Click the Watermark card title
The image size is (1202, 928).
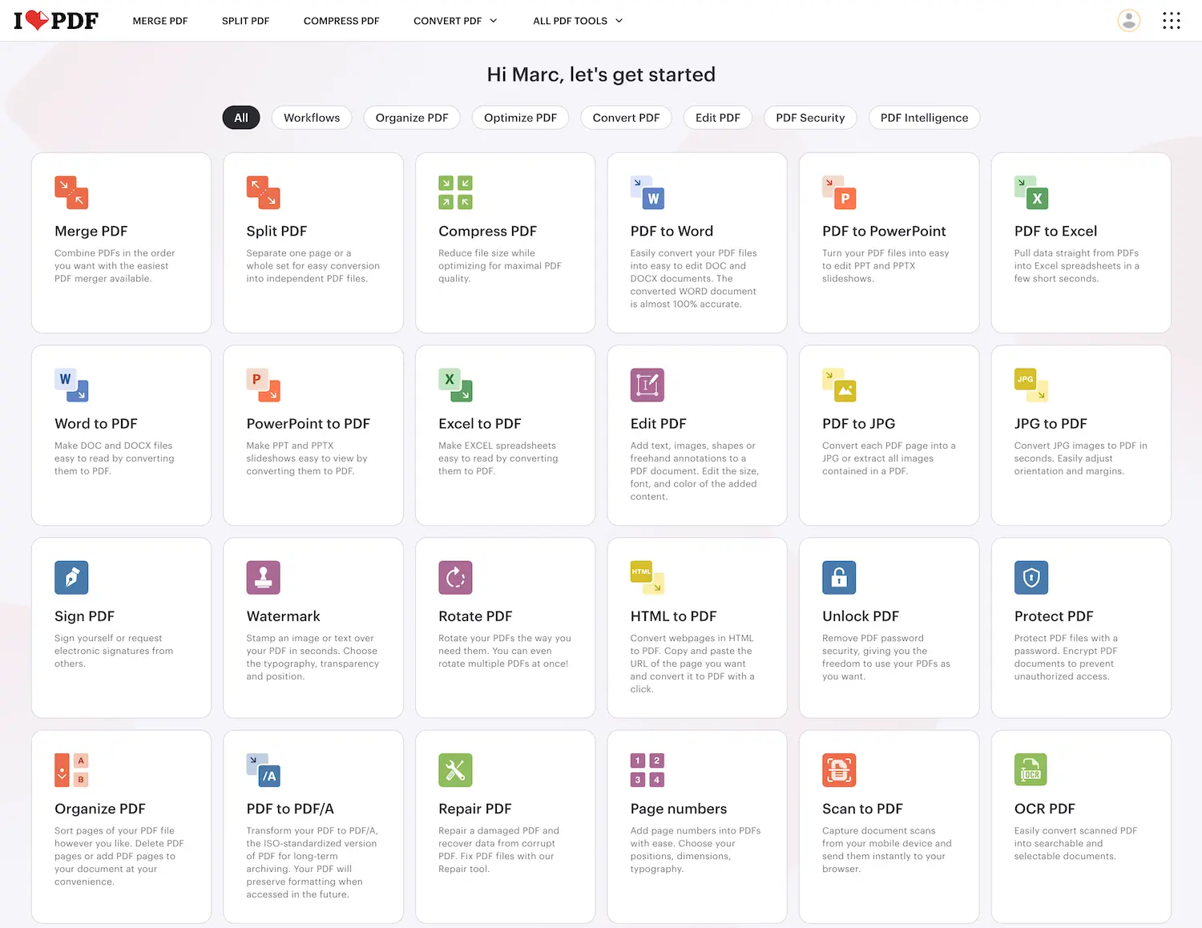(x=283, y=616)
